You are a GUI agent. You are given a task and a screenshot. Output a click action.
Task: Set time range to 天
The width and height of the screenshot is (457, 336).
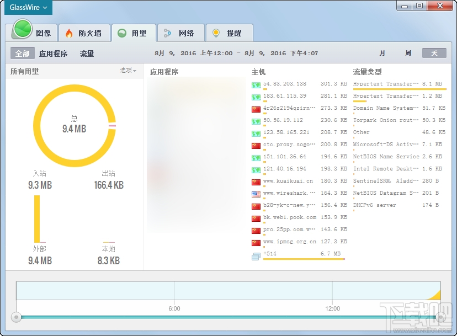click(434, 53)
